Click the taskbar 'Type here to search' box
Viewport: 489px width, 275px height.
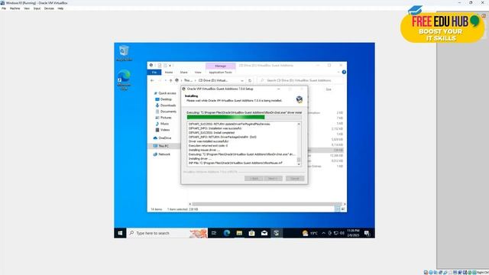point(167,233)
